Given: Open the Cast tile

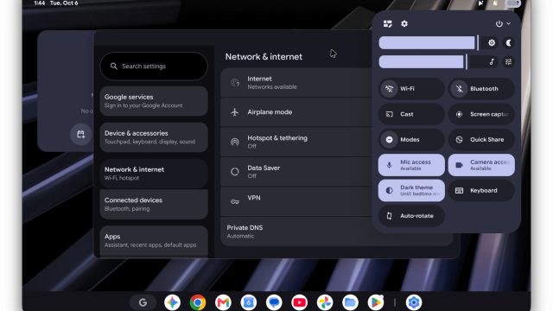Looking at the screenshot, I should pyautogui.click(x=411, y=114).
